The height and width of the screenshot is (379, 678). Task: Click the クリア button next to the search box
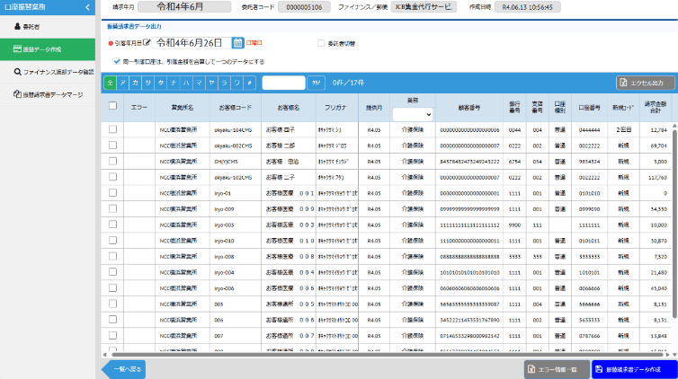pos(317,83)
